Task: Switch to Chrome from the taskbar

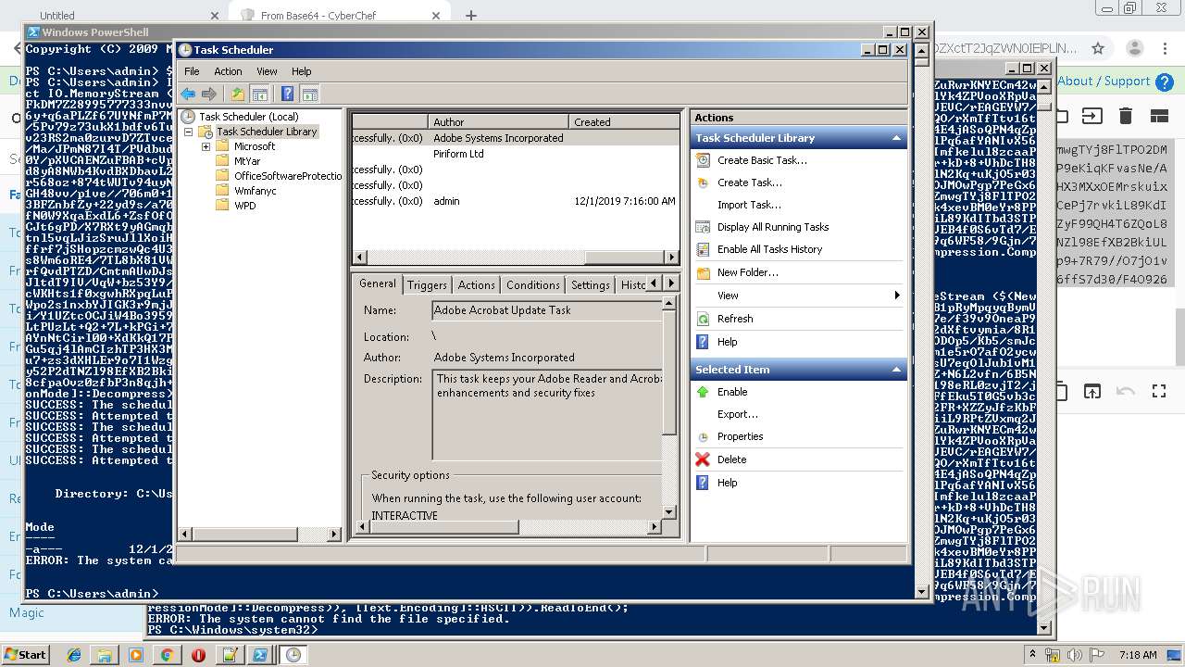Action: click(167, 654)
